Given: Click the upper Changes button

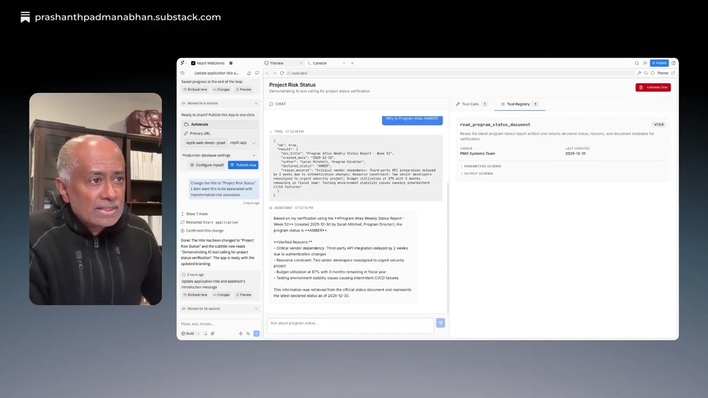Looking at the screenshot, I should point(221,90).
